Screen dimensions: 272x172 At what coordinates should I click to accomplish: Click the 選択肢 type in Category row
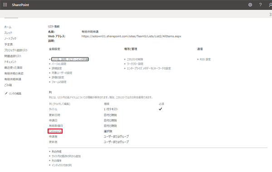click(108, 131)
